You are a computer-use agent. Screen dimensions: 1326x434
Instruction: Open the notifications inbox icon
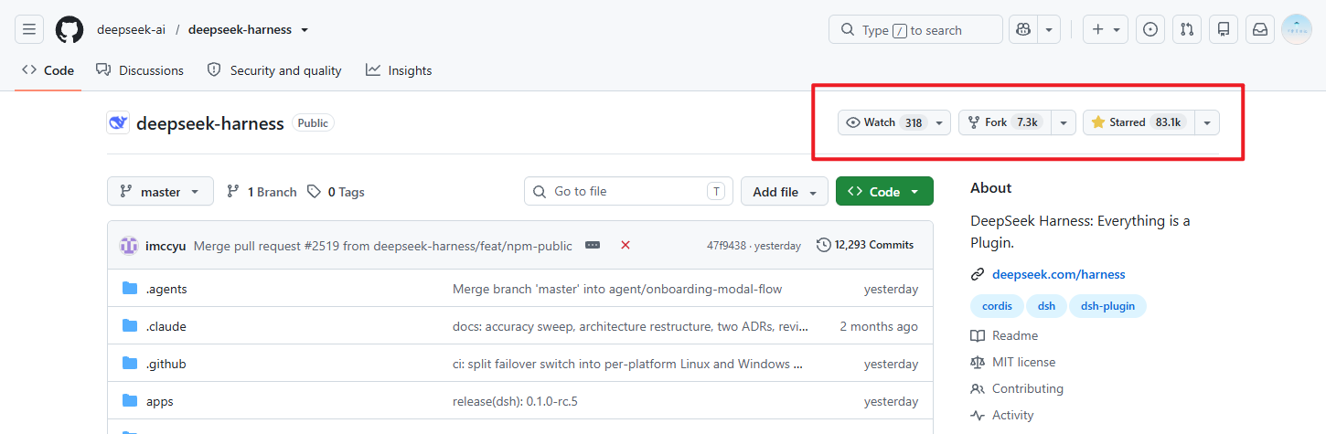point(1260,29)
